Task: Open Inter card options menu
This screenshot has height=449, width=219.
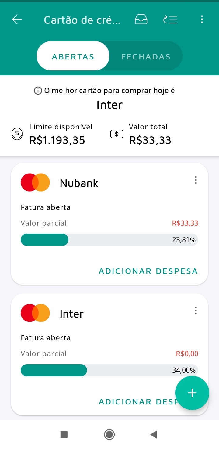Action: point(196,311)
